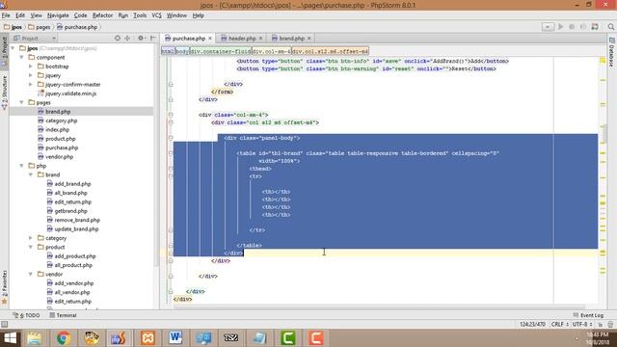Click the collapse all icon in Project panel
Image resolution: width=617 pixels, height=347 pixels.
127,39
